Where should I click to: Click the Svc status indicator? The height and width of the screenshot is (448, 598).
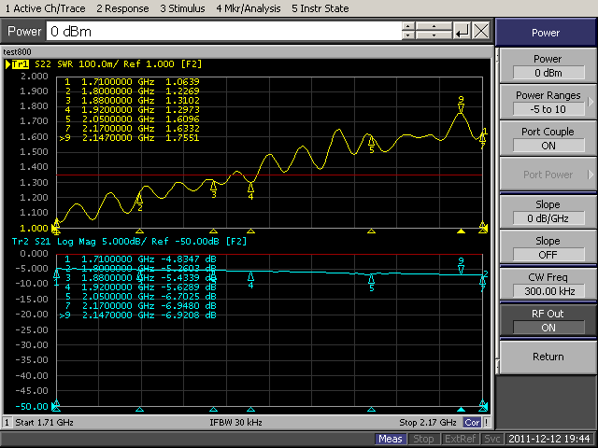click(x=492, y=439)
